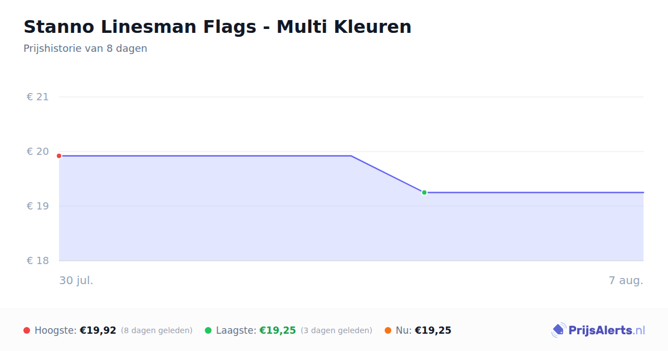Viewport: 668px width, 351px height.
Task: Click the PrijsAlerts price tag logo icon
Action: (559, 330)
